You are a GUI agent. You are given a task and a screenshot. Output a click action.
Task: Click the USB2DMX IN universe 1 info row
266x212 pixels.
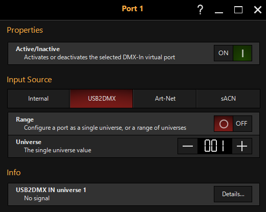click(134, 194)
